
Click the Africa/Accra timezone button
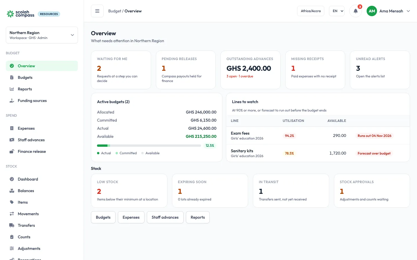tap(311, 11)
